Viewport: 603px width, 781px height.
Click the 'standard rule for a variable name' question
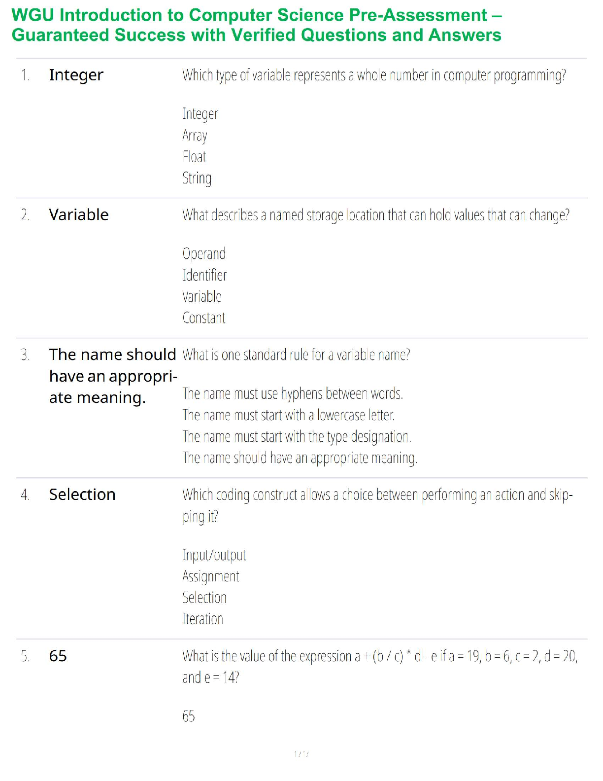point(296,355)
